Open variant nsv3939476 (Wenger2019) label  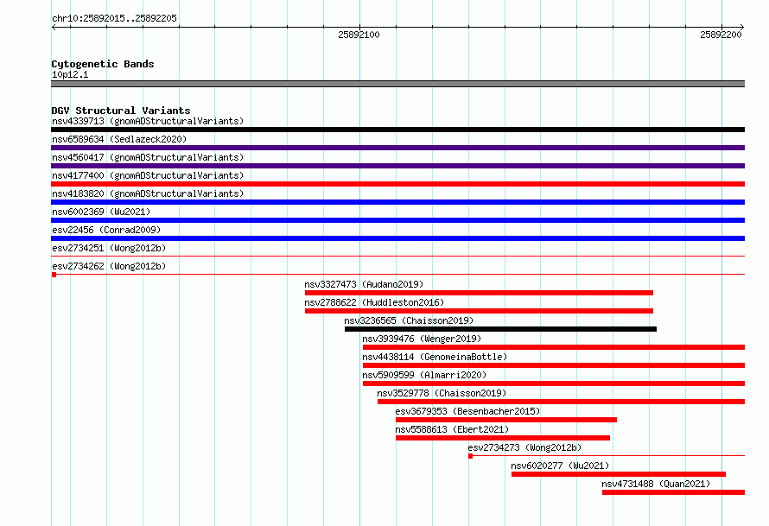(x=422, y=339)
